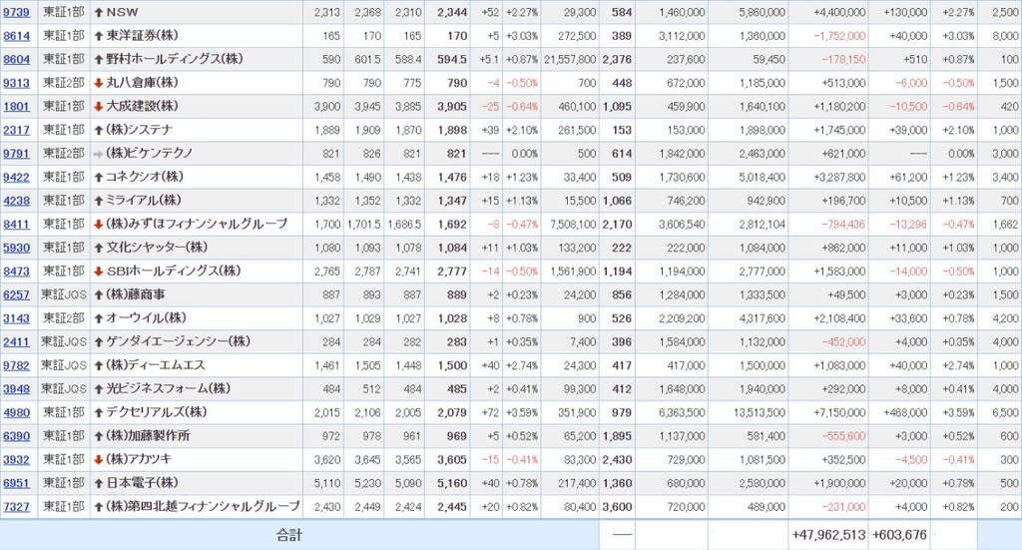Click the up arrow beside 光ビジネスフォーム(株)

[99, 389]
